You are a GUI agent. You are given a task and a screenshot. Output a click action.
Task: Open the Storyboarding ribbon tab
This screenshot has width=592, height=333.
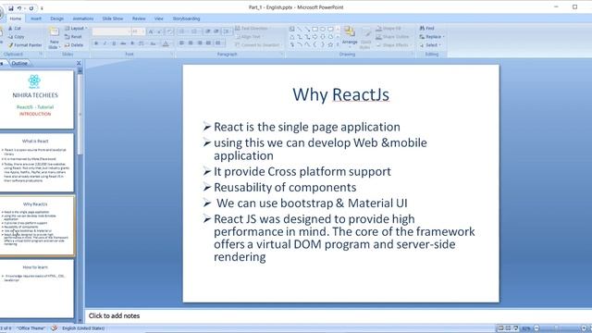pos(186,18)
